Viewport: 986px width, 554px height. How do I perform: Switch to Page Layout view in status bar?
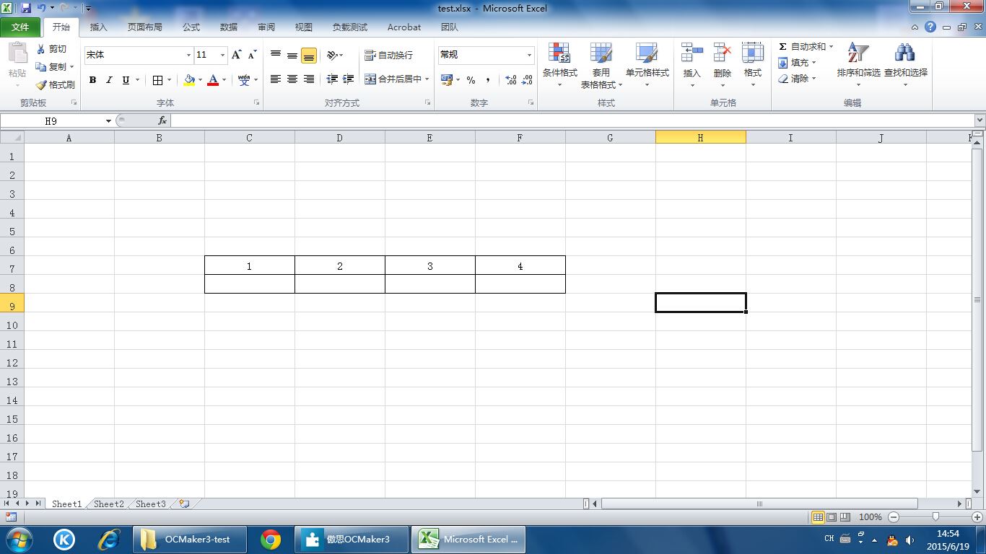coord(832,517)
